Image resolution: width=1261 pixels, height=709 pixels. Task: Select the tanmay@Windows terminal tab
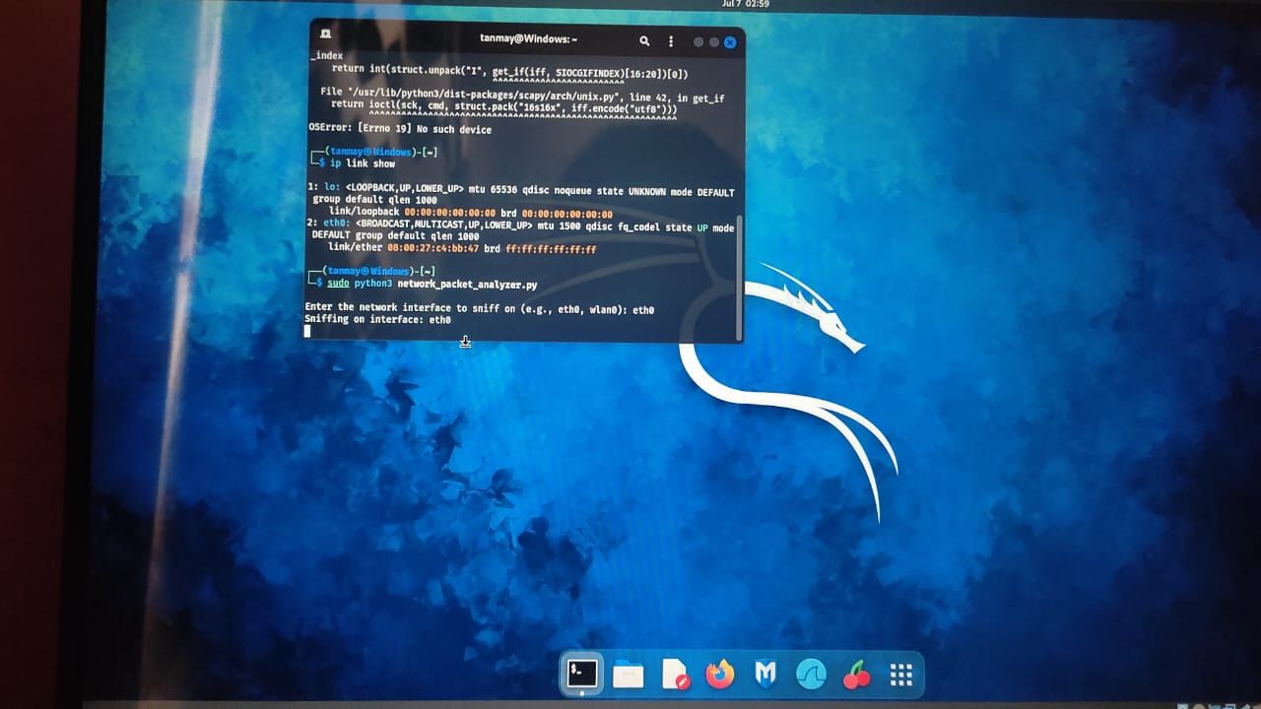point(528,39)
